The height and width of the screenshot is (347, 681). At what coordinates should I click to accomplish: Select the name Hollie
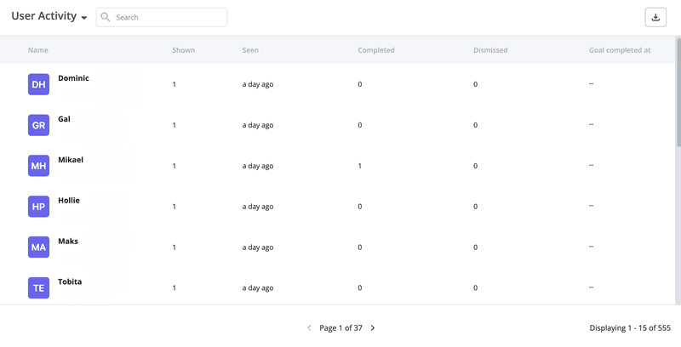pyautogui.click(x=69, y=201)
